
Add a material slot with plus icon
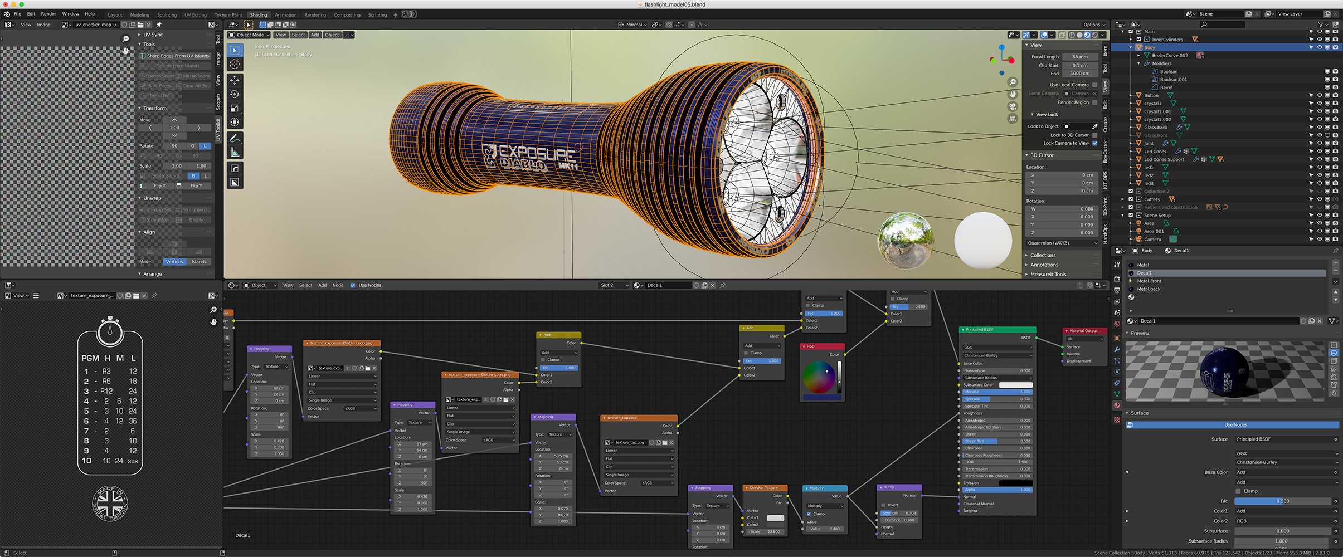point(1336,263)
